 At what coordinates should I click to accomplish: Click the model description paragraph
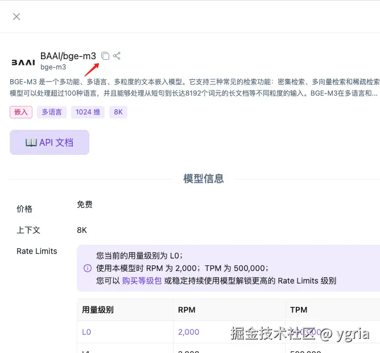click(x=195, y=87)
